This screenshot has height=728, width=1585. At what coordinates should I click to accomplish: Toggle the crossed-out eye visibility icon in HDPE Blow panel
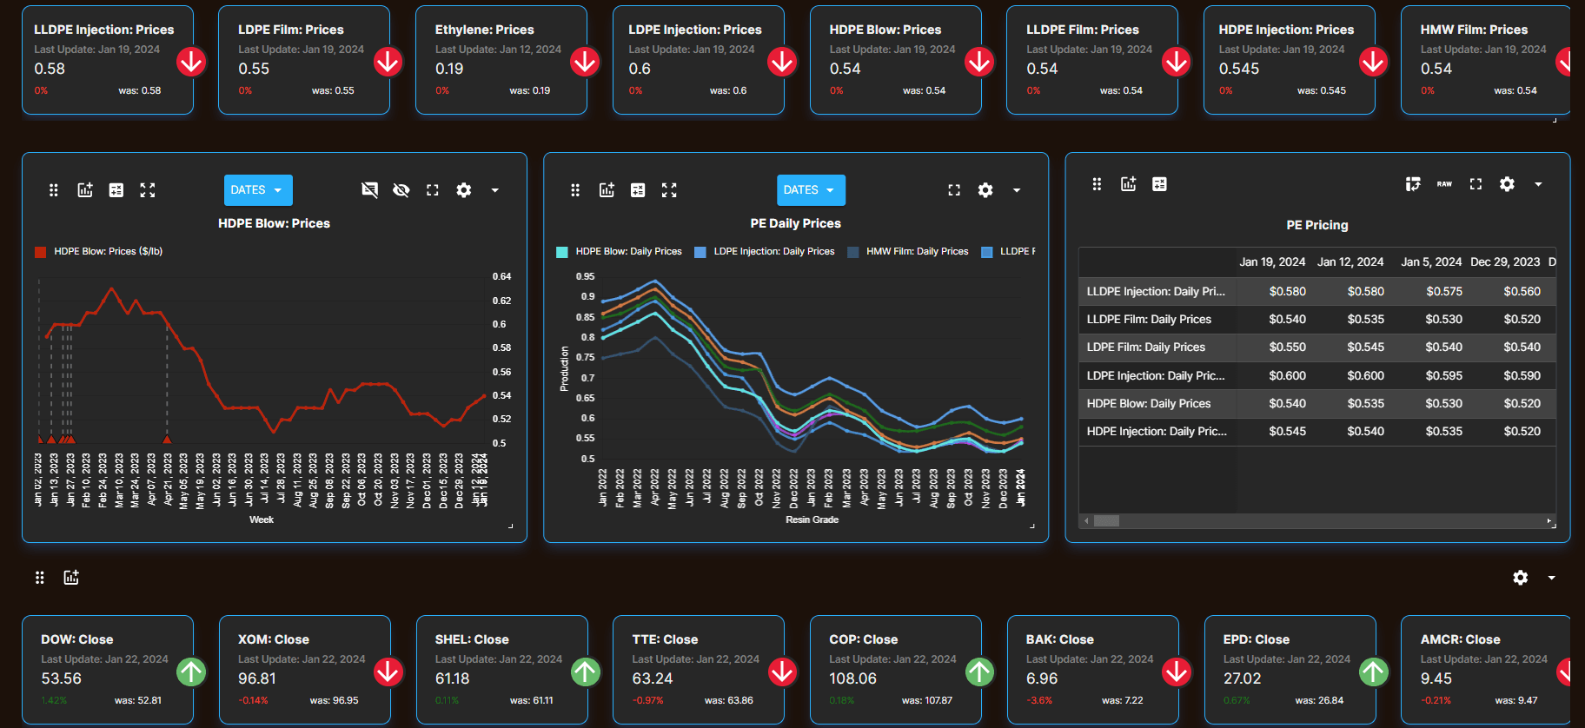point(401,190)
